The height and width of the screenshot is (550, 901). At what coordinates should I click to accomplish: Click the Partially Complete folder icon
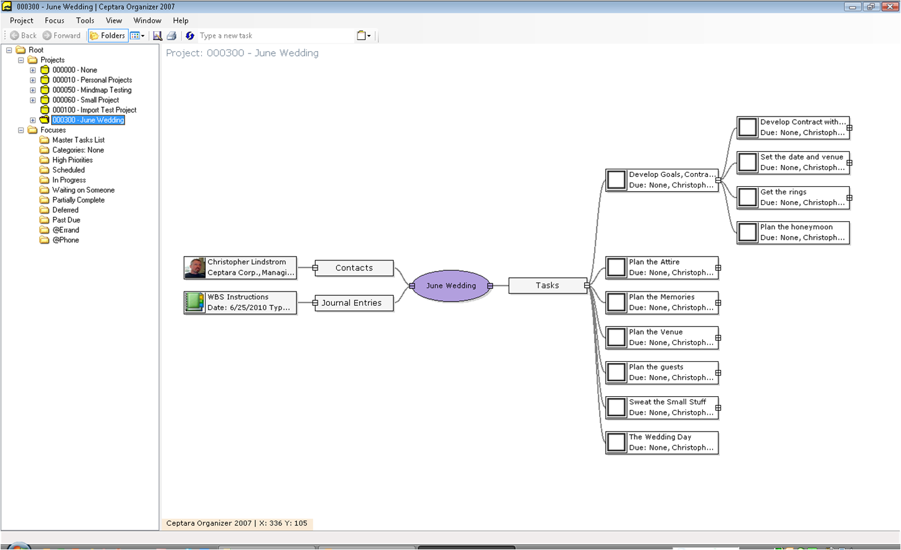coord(44,200)
